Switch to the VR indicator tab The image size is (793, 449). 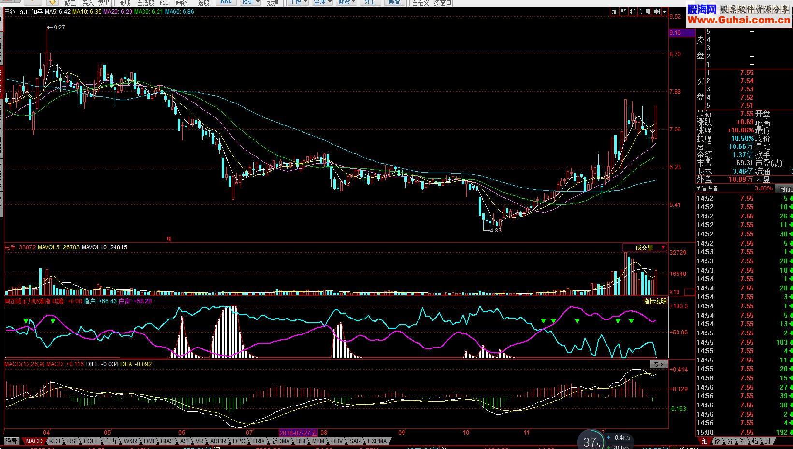pyautogui.click(x=200, y=441)
